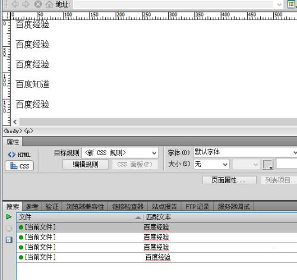Open the 大小 size dropdown

(211, 164)
